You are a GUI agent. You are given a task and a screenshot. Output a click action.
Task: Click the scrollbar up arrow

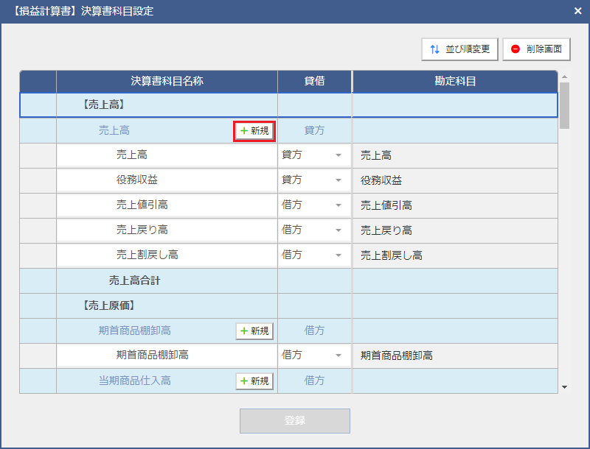(x=565, y=77)
